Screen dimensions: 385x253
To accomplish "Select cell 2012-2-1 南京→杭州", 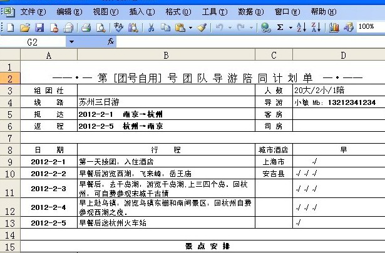I will point(167,114).
